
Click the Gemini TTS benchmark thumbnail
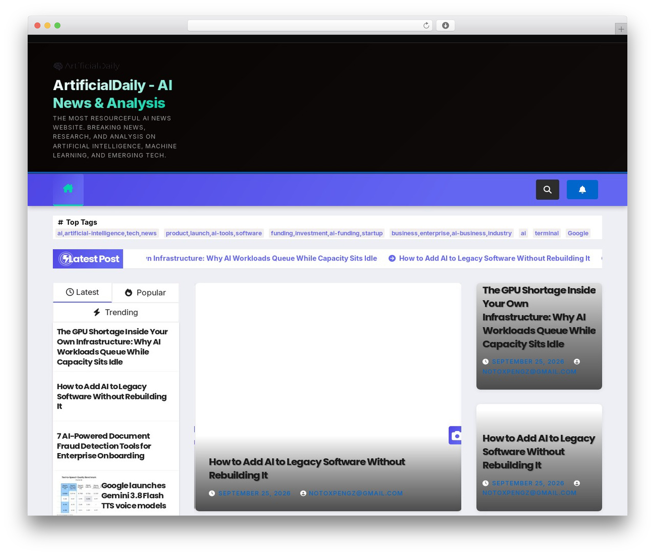(79, 495)
